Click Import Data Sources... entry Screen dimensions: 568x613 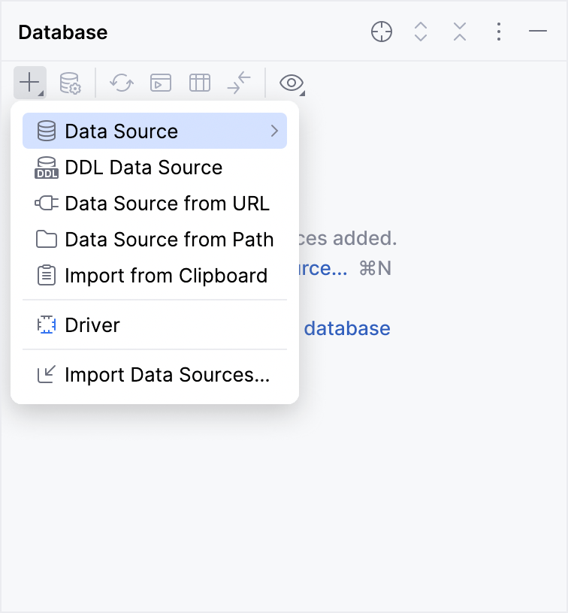click(x=167, y=375)
